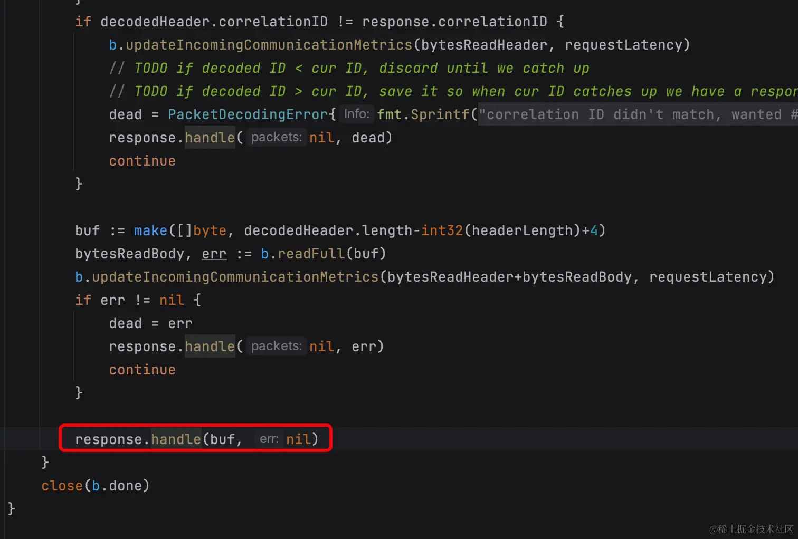Click the underlined err variable

(214, 254)
